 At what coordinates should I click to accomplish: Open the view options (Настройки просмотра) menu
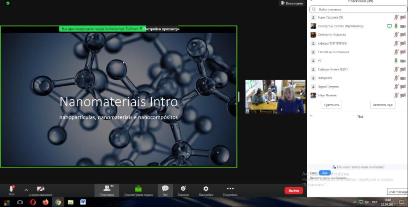point(161,29)
